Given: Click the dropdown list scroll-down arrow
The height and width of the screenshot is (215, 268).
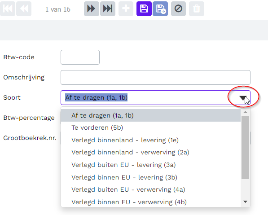Looking at the screenshot, I should (245, 202).
